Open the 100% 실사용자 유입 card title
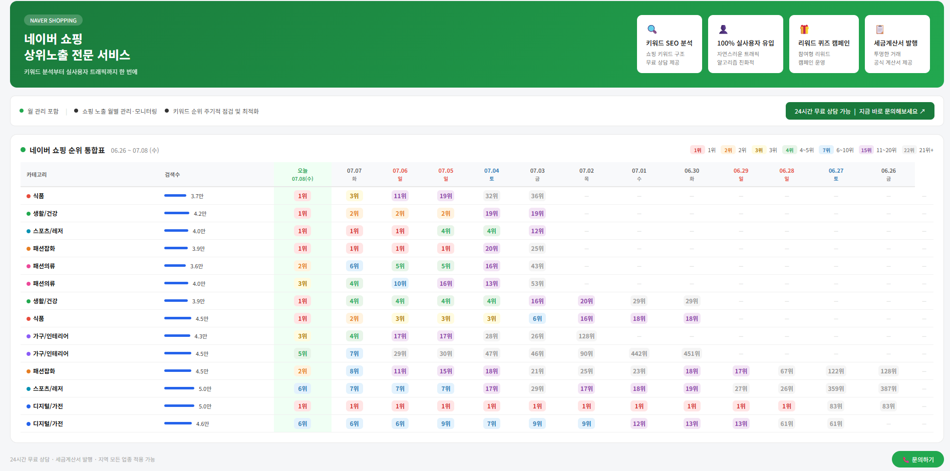This screenshot has height=471, width=950. pos(745,43)
